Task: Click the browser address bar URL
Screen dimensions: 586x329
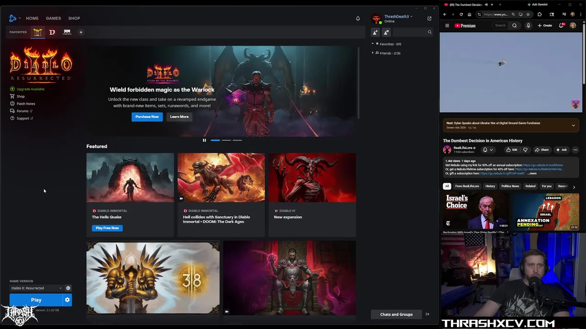Action: tap(496, 14)
